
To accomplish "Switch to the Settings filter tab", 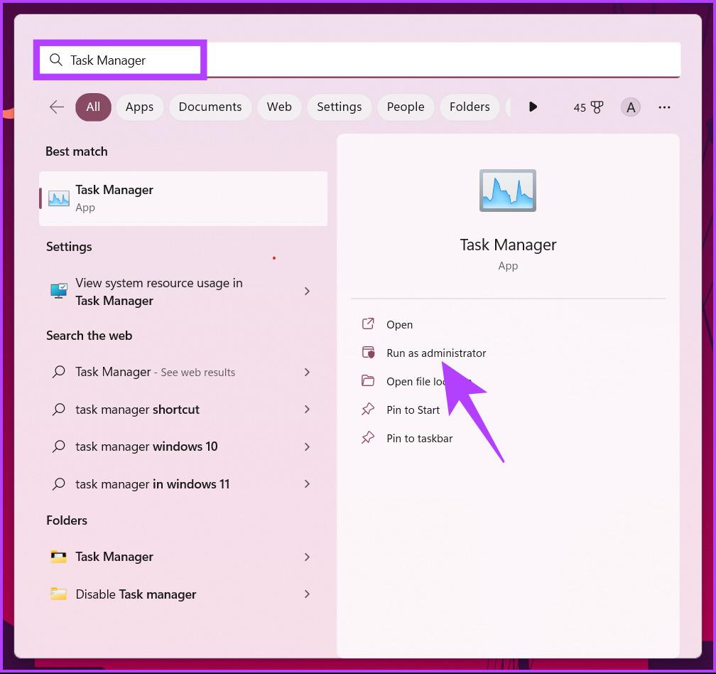I will tap(340, 107).
